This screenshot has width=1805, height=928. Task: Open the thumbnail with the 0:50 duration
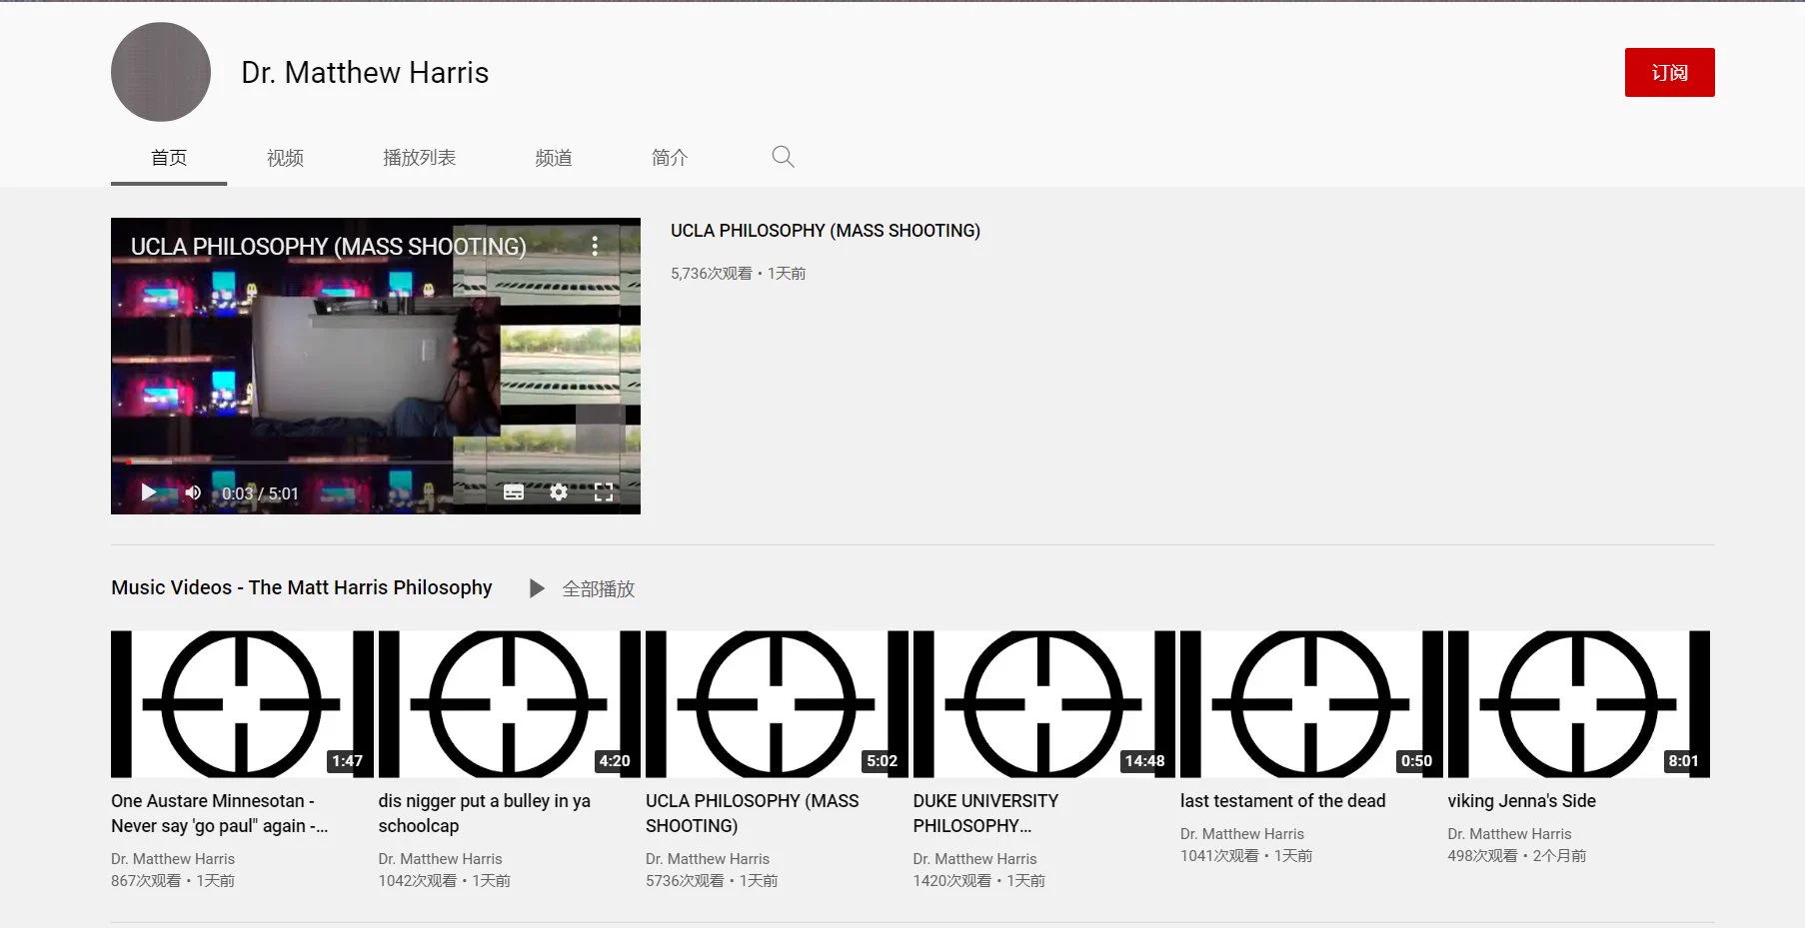[1311, 703]
